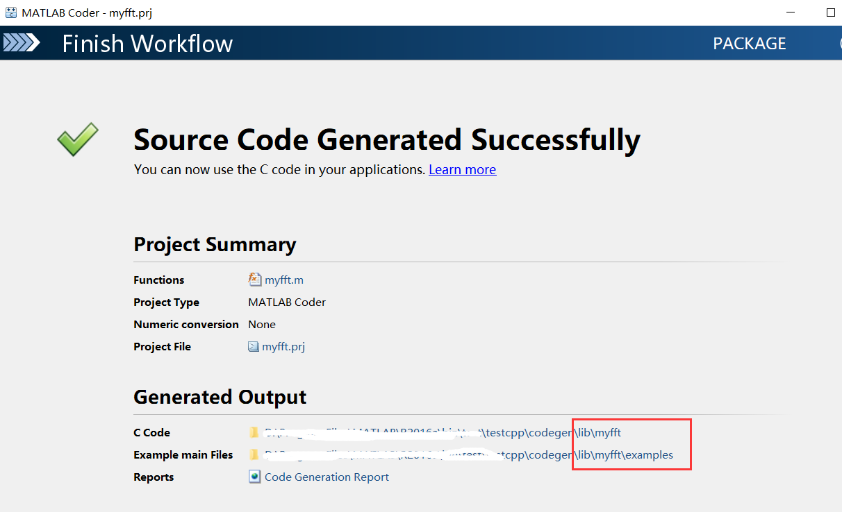Click the myfft.prj project icon
This screenshot has width=842, height=512.
coord(254,346)
